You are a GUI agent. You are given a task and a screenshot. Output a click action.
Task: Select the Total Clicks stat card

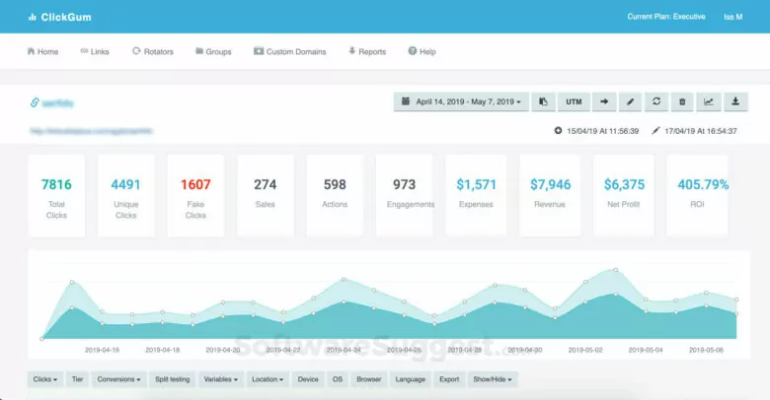[x=56, y=195]
